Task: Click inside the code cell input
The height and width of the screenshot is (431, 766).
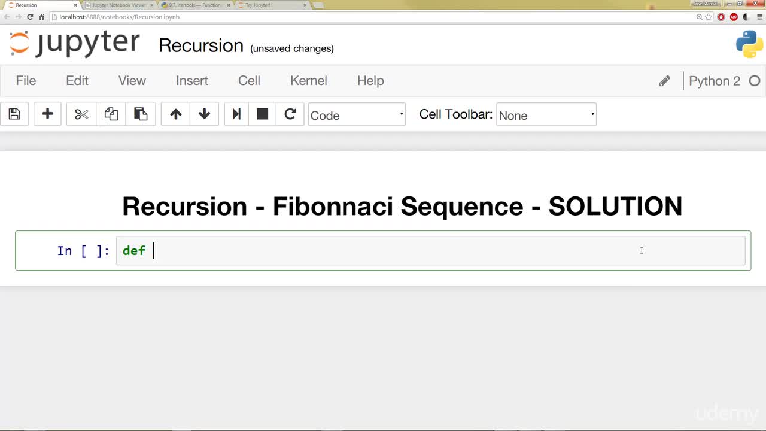Action: click(x=431, y=250)
